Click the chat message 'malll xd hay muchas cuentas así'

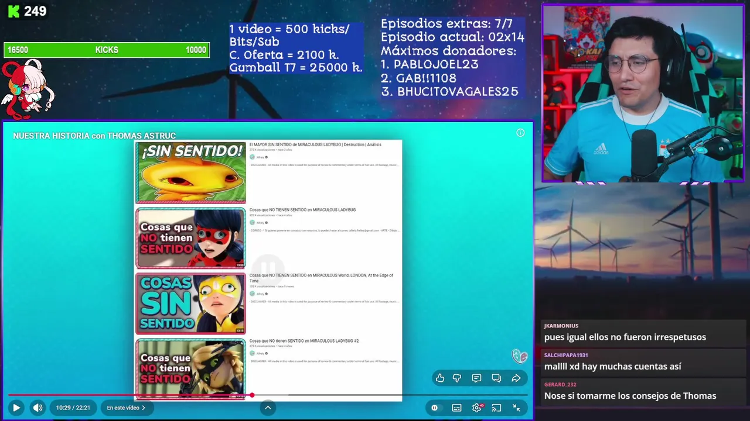[613, 367]
